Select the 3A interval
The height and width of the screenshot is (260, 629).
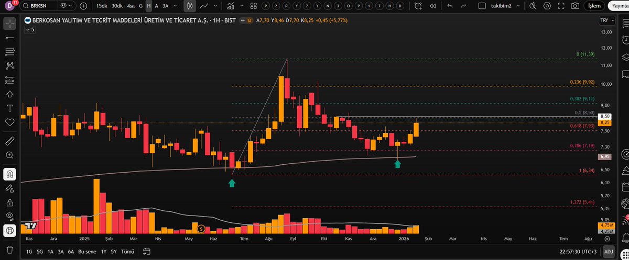(165, 6)
